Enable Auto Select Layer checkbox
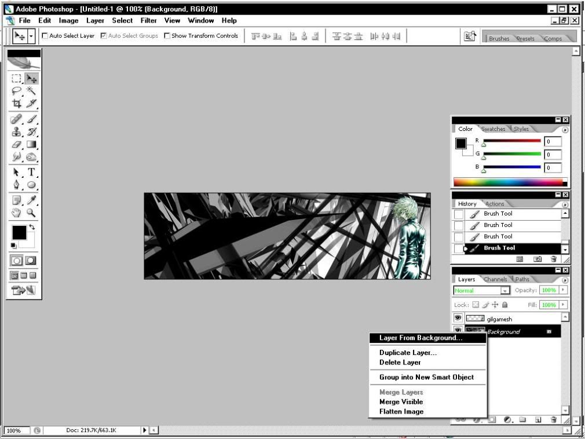585x439 pixels. coord(45,36)
